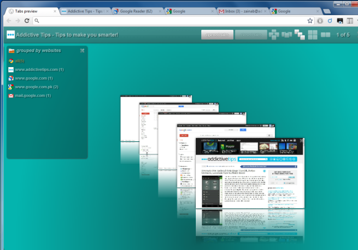
Task: Select the cascade layout icon
Action: pyautogui.click(x=299, y=35)
